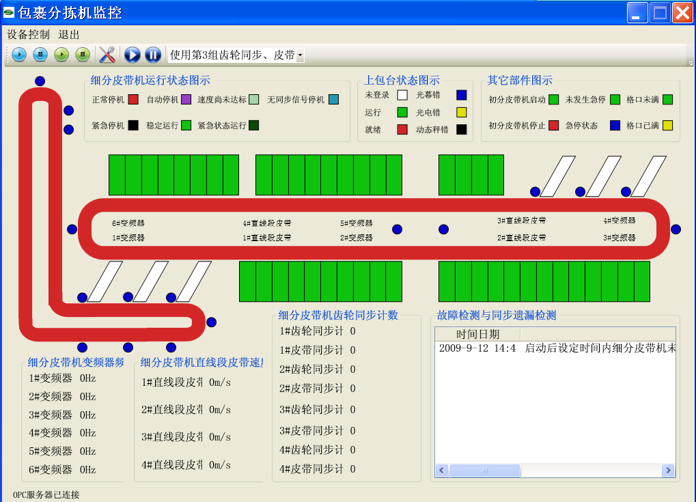The height and width of the screenshot is (502, 696).
Task: Click the blue indicator at belt loop's right end
Action: (676, 229)
